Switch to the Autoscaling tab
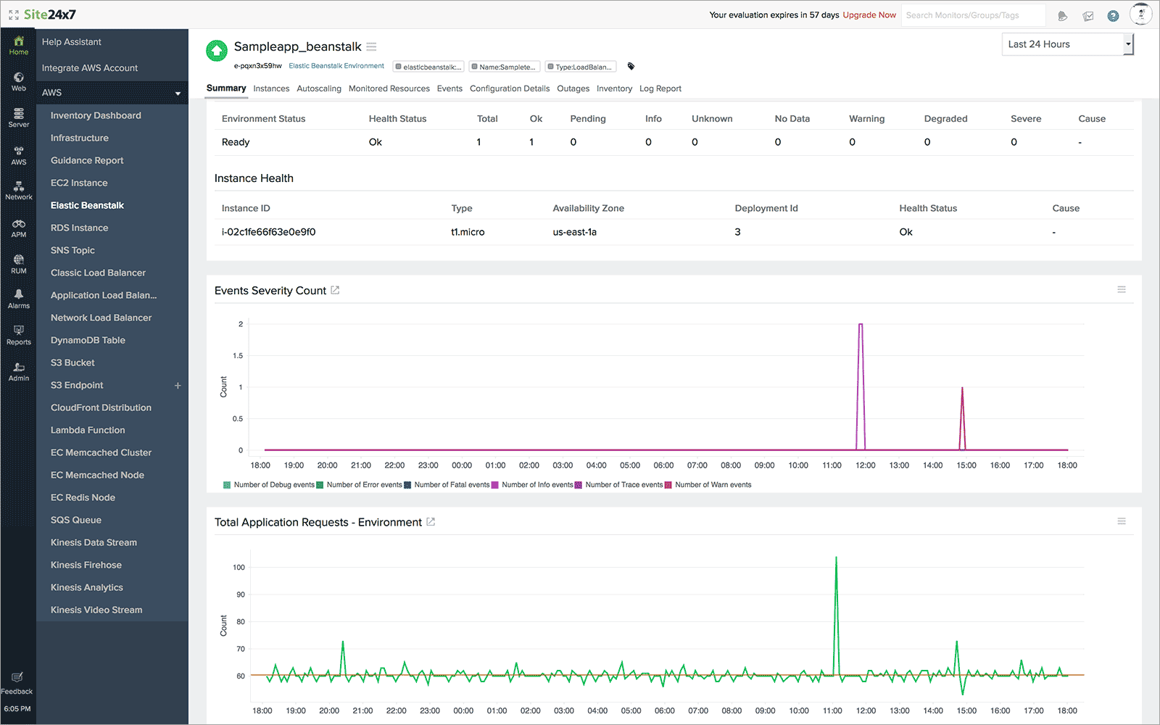Viewport: 1160px width, 725px height. click(318, 88)
